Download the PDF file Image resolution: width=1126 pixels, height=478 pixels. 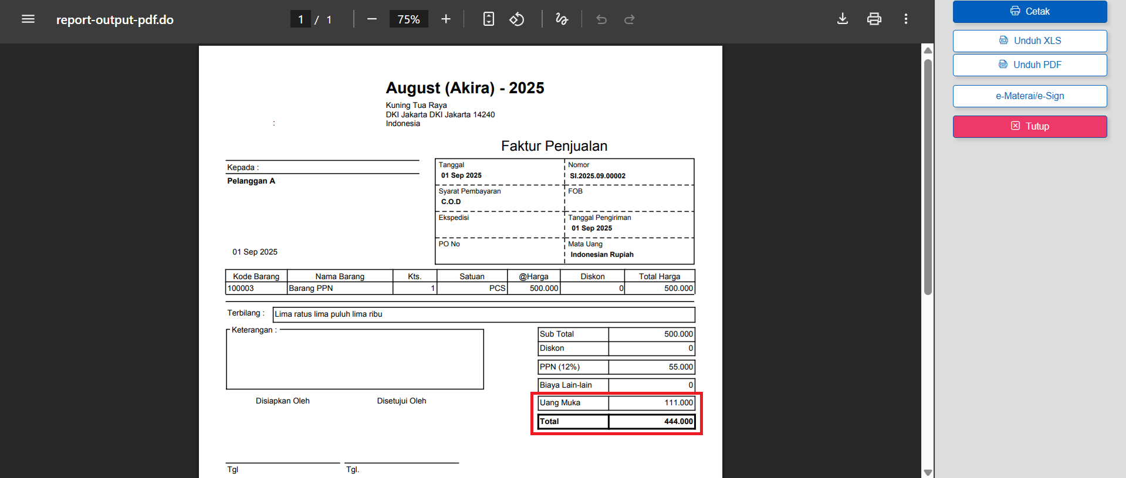pos(843,19)
